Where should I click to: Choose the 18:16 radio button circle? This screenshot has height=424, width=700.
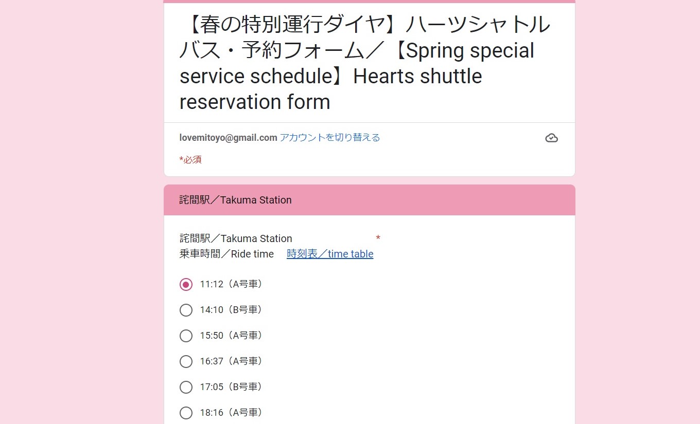[x=186, y=413]
